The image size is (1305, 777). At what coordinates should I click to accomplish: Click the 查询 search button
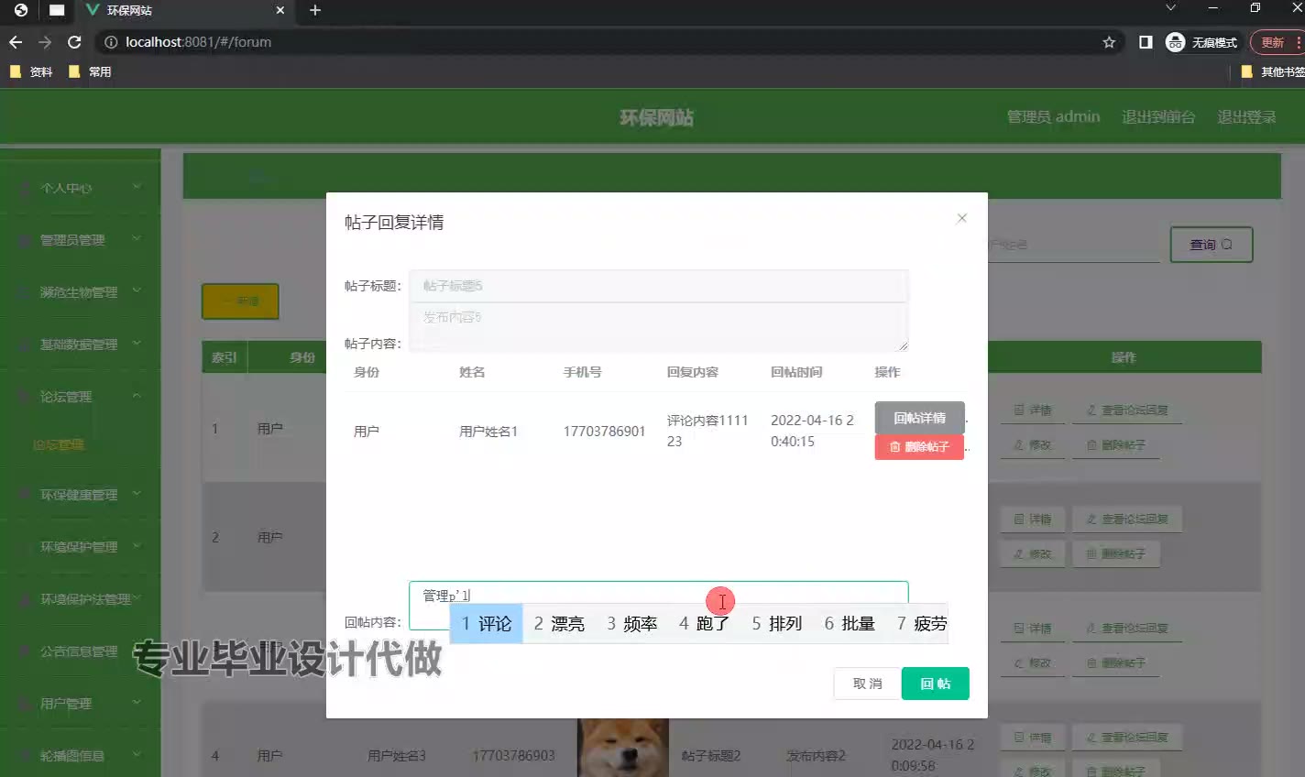coord(1212,245)
